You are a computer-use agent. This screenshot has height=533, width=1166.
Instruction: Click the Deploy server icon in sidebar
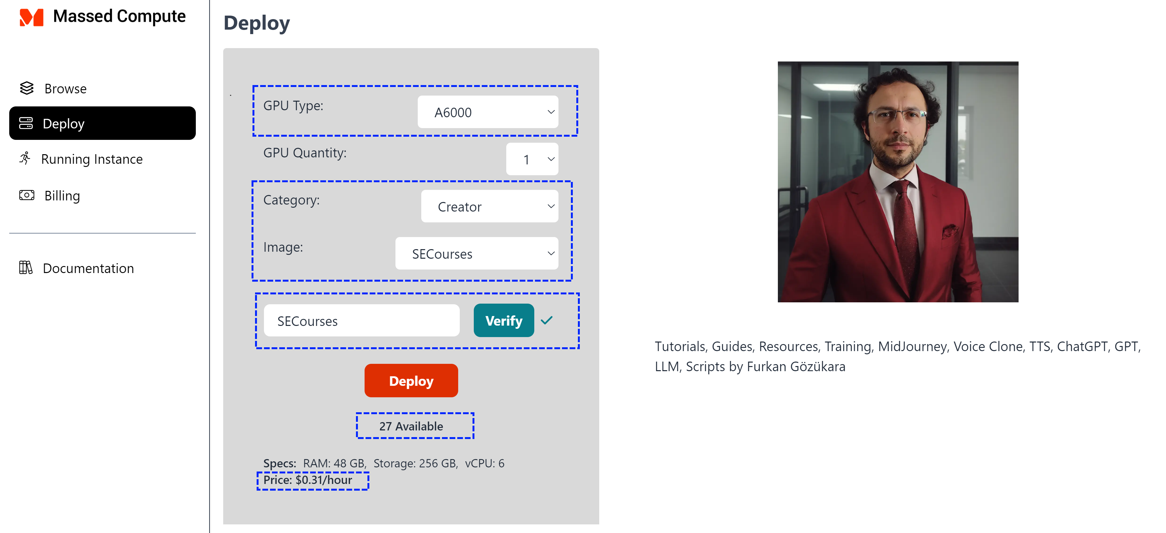[26, 123]
